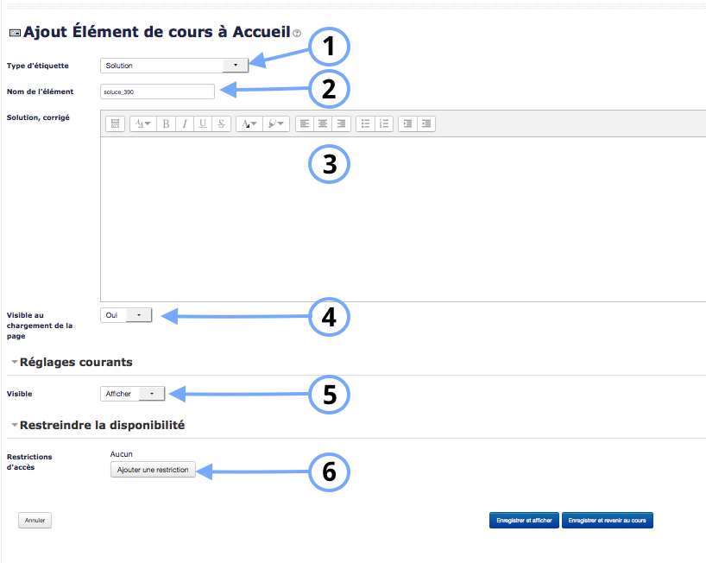Toggle strikethrough formatting
This screenshot has width=706, height=563.
coord(222,124)
